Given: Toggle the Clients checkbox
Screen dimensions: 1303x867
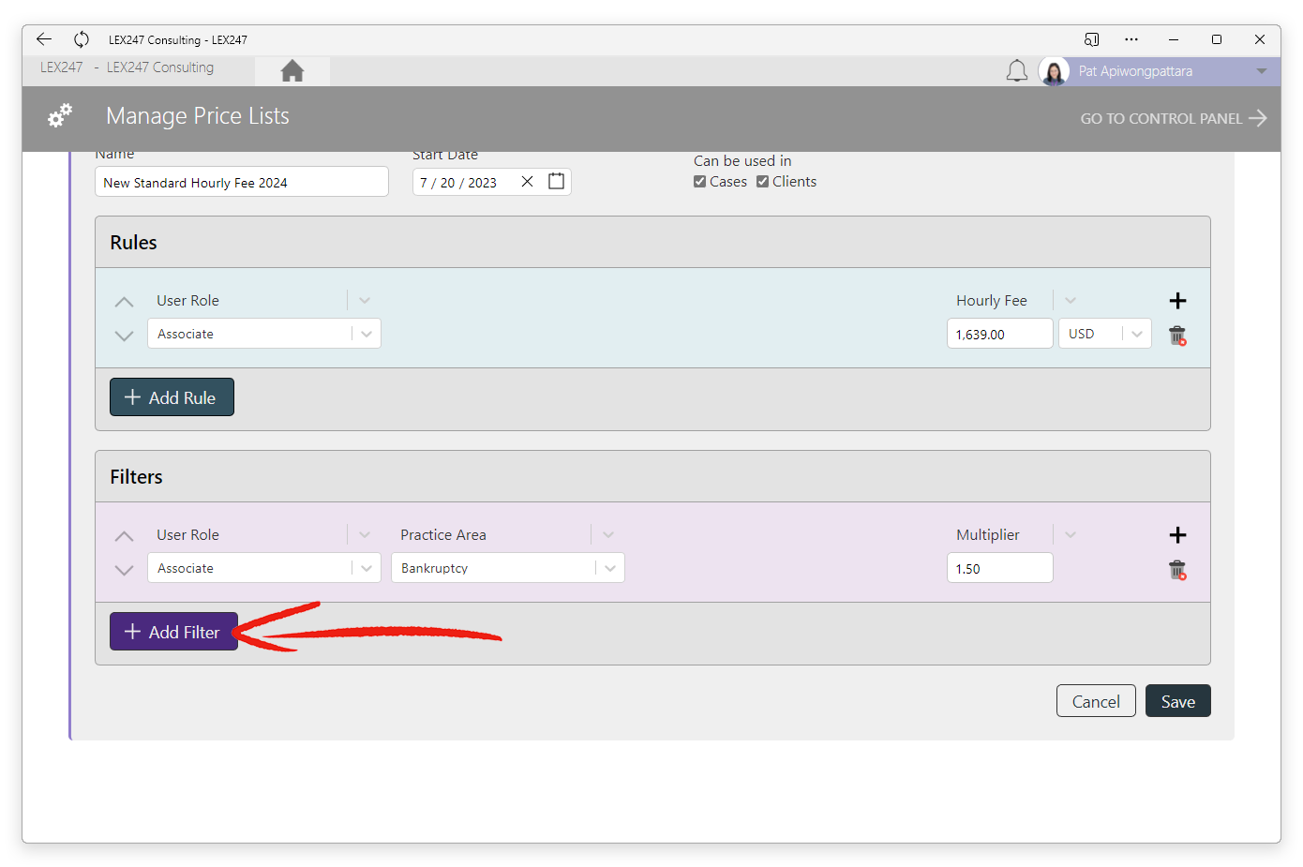Looking at the screenshot, I should [x=762, y=182].
